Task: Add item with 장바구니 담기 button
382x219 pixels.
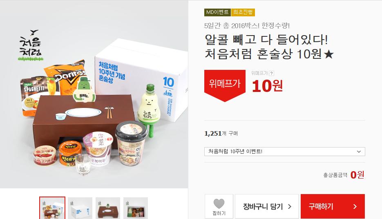Action: point(267,206)
